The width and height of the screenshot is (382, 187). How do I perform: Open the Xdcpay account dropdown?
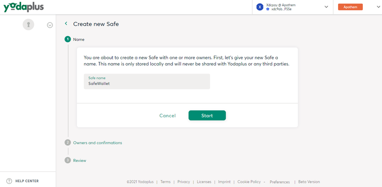coord(326,7)
